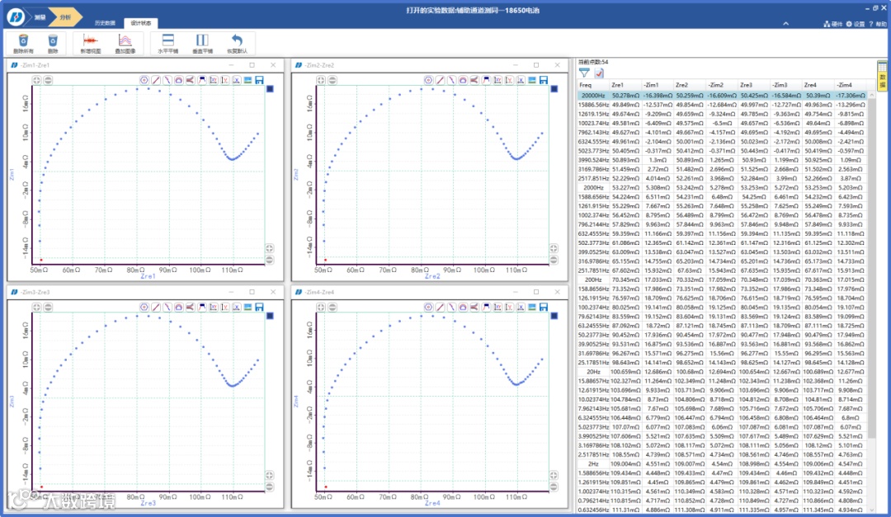The image size is (891, 517).
Task: Select the 2000Hz row in the table
Action: pos(722,187)
